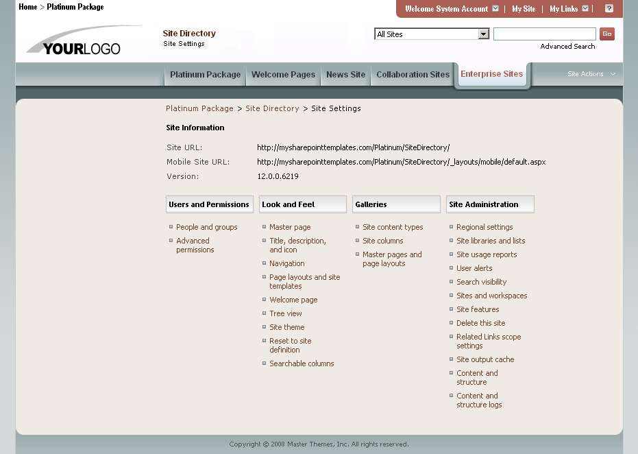Screen dimensions: 638x454
Task: Open Regional settings under Site Administration
Action: click(x=484, y=227)
